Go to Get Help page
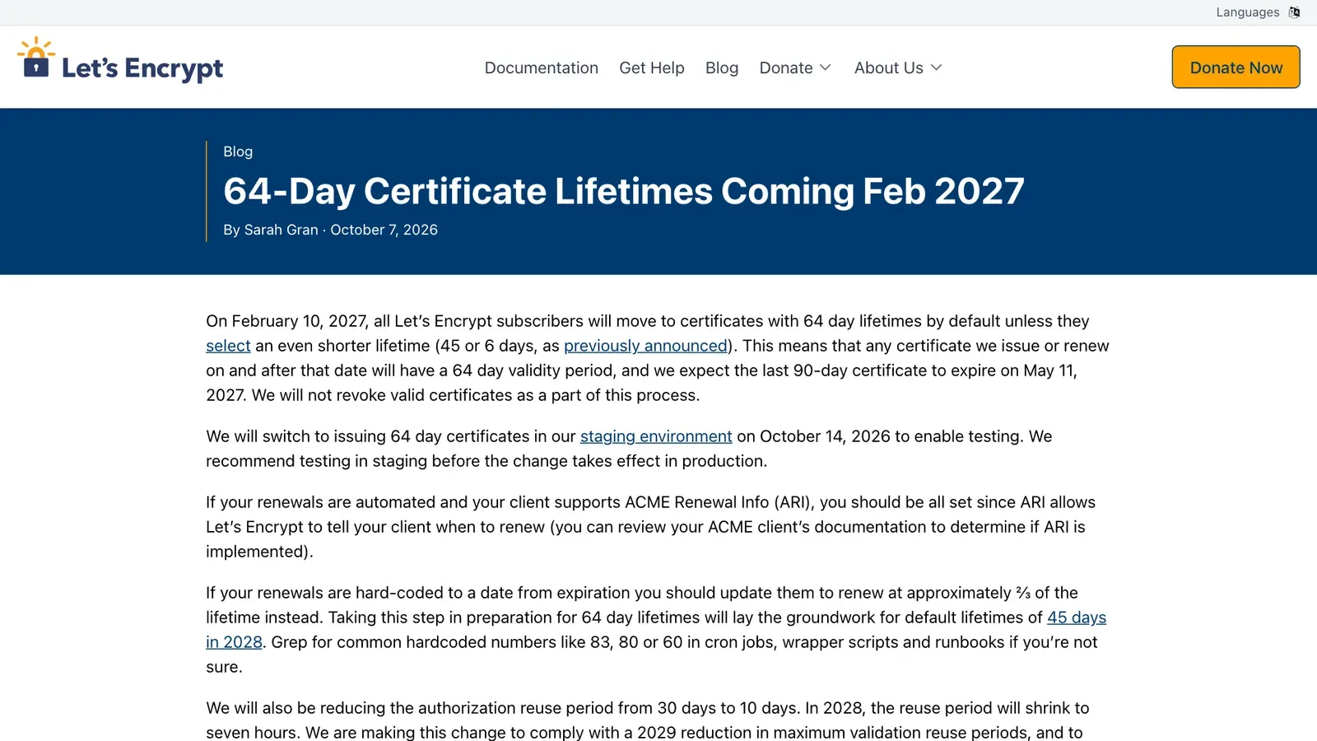Image resolution: width=1317 pixels, height=741 pixels. (652, 68)
